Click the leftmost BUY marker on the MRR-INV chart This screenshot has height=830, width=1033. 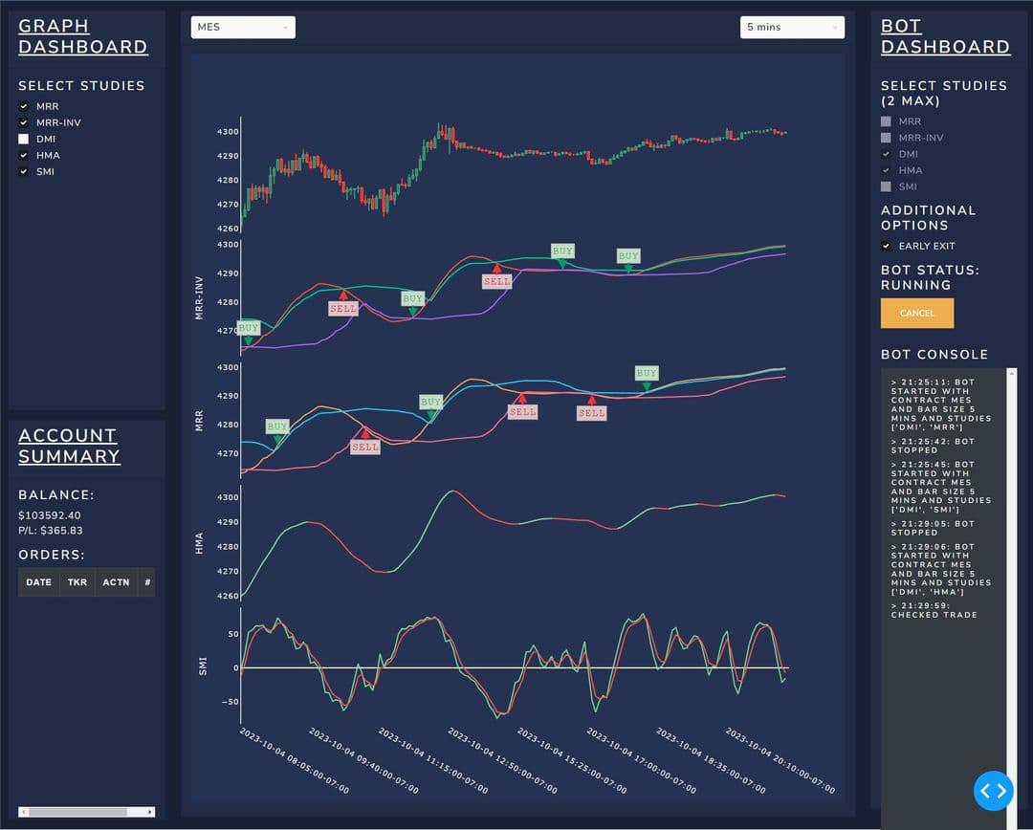[249, 328]
